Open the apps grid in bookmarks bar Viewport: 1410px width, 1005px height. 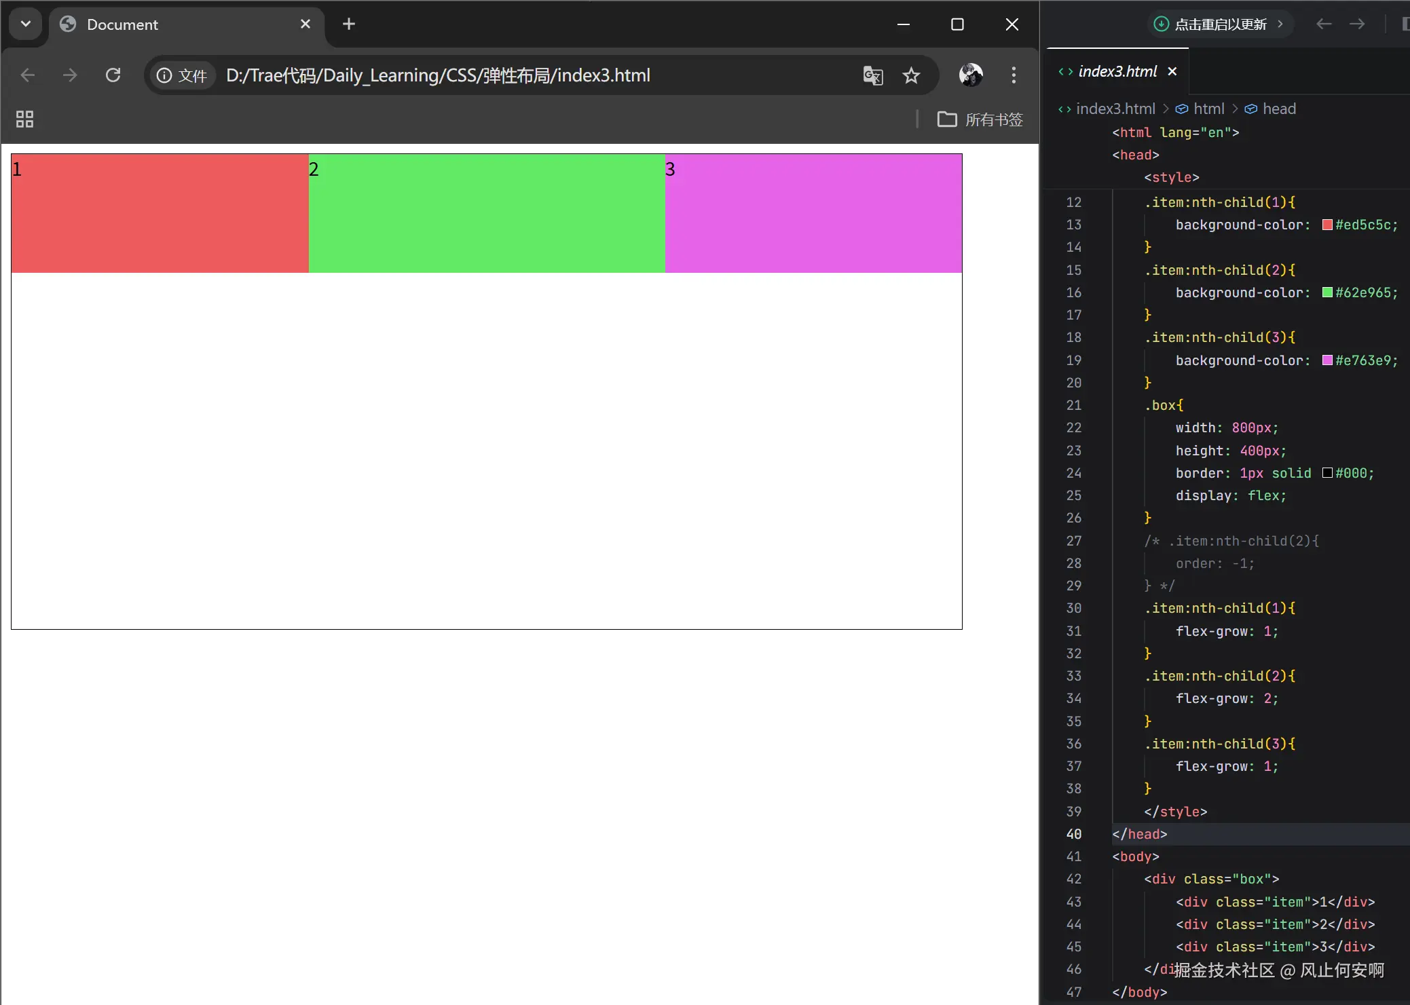[x=24, y=119]
